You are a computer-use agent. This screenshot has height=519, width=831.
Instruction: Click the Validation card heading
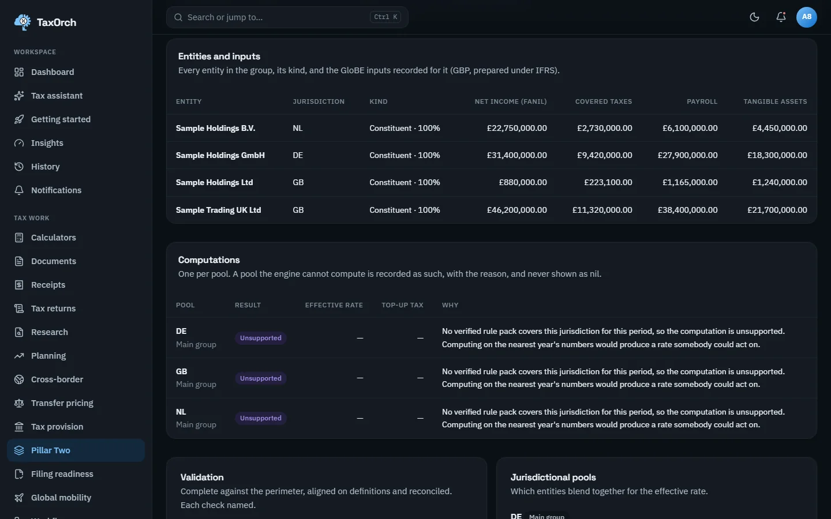click(x=202, y=477)
